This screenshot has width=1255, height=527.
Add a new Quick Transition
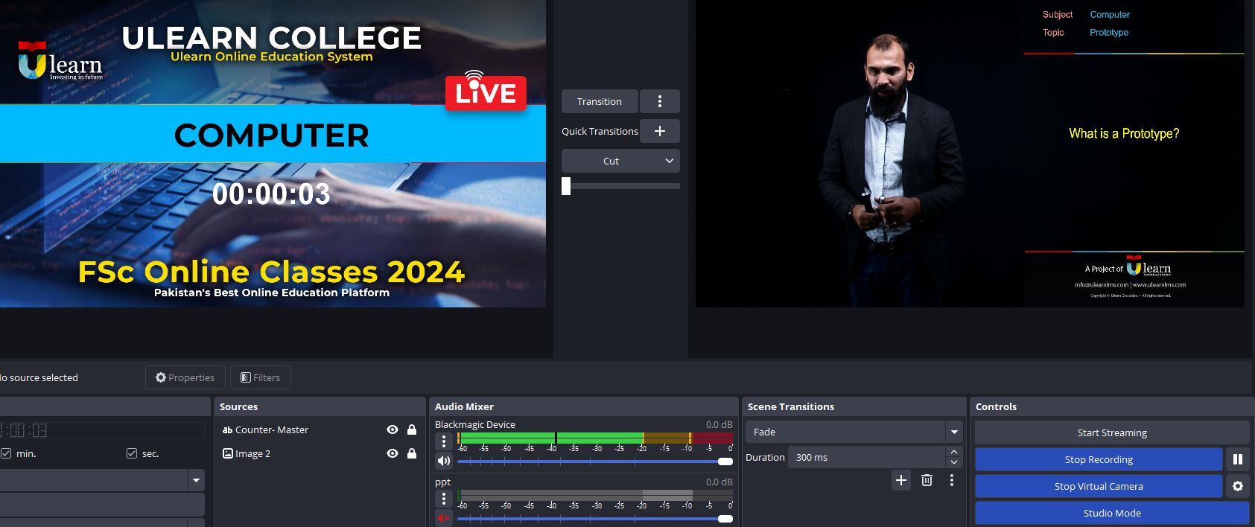click(x=659, y=131)
